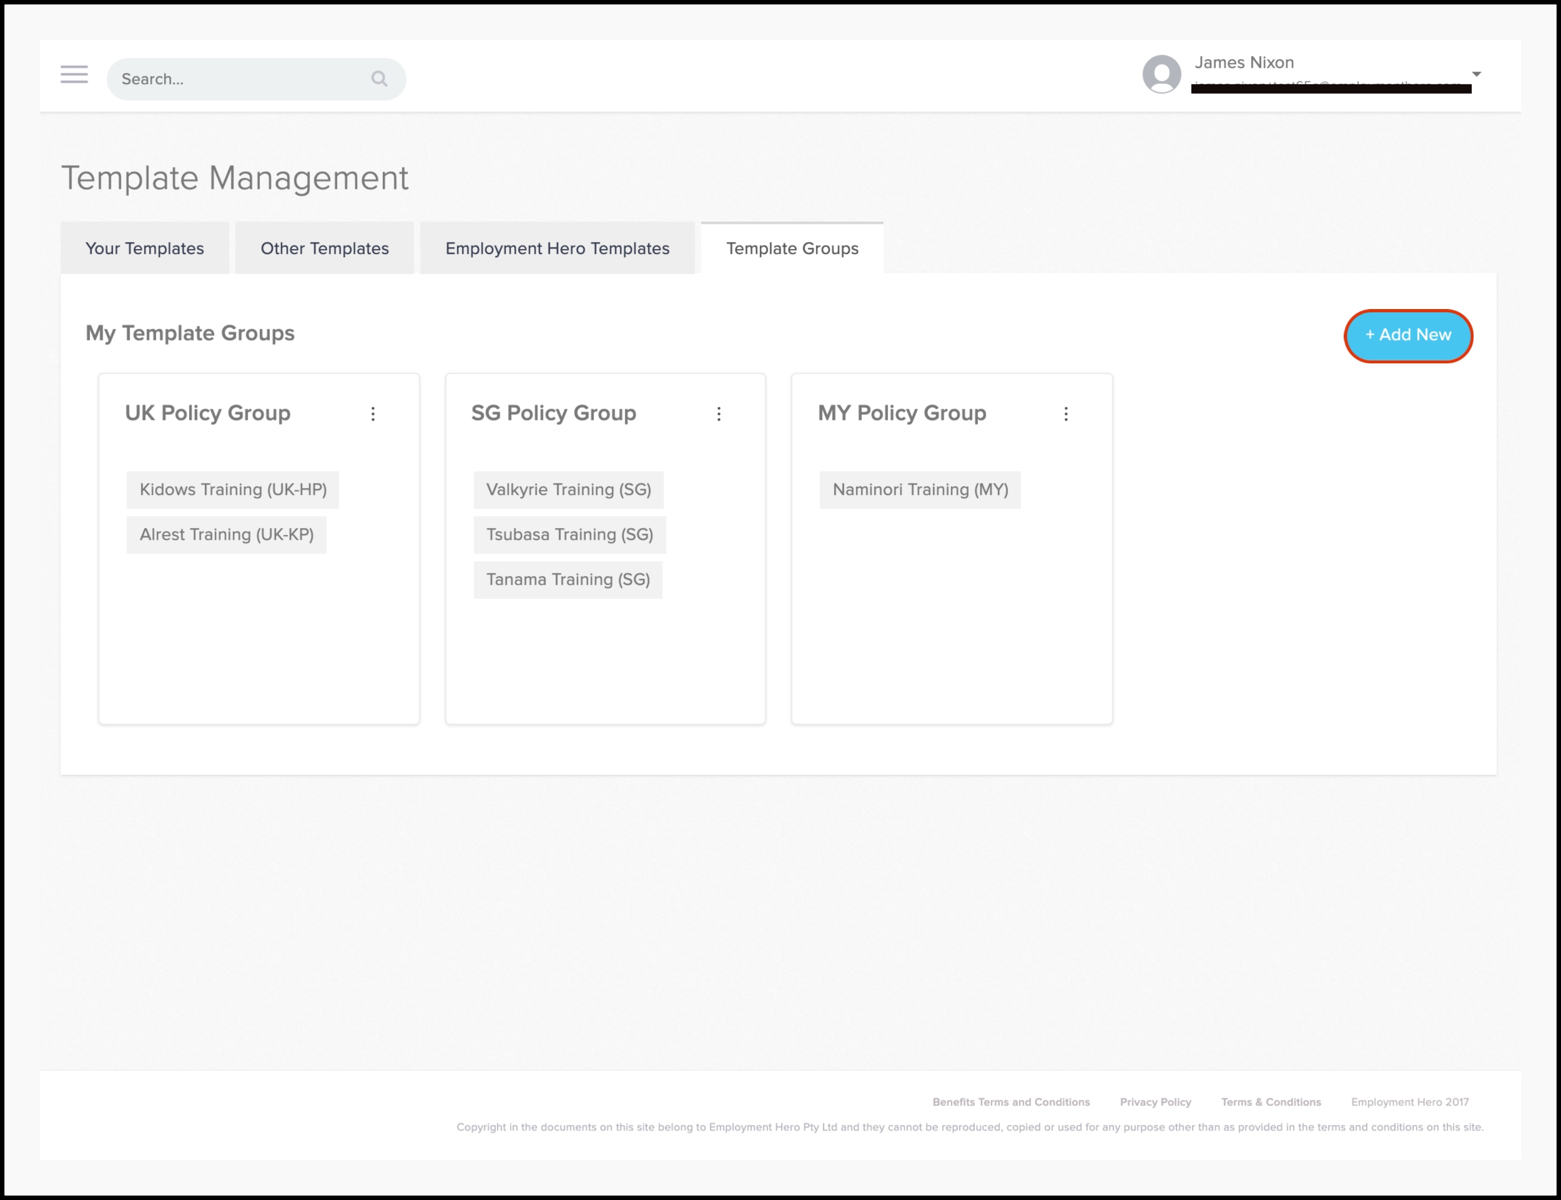The height and width of the screenshot is (1200, 1561).
Task: Switch to Other Templates tab
Action: click(x=324, y=248)
